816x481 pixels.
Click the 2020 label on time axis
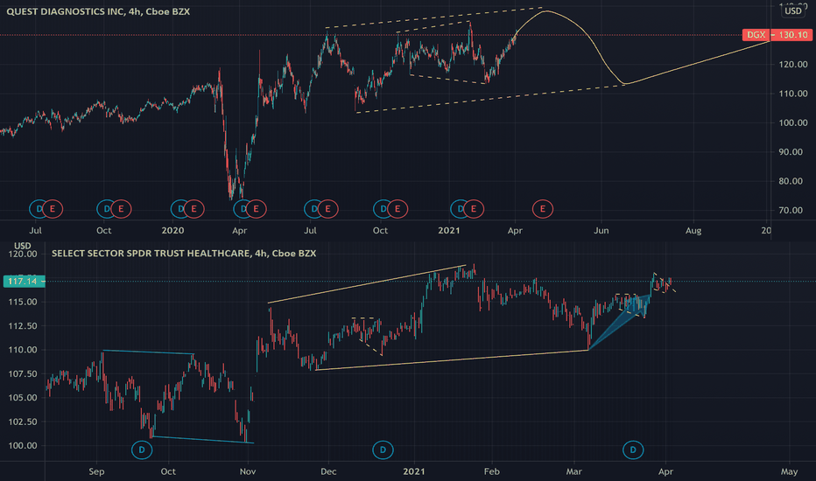[x=172, y=230]
